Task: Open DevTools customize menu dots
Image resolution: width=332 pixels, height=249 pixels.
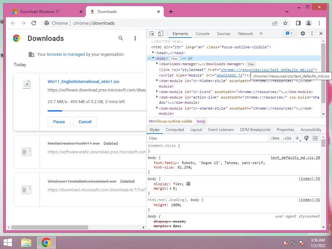Action: click(312, 33)
